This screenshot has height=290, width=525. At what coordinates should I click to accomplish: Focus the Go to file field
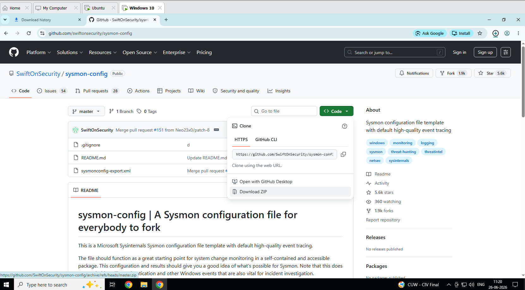(284, 111)
